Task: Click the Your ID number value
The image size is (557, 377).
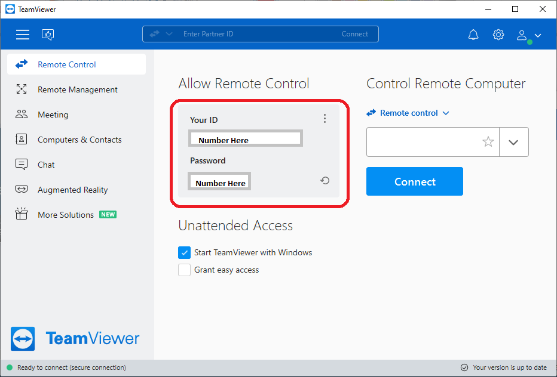Action: coord(246,138)
